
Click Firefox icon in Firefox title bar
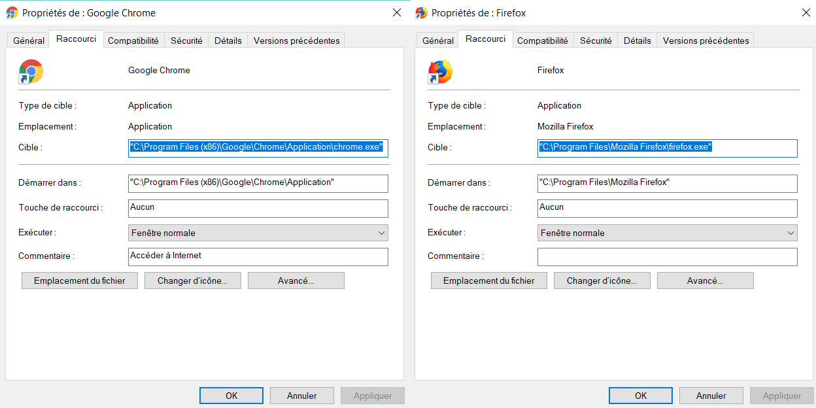tap(421, 12)
